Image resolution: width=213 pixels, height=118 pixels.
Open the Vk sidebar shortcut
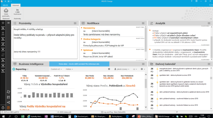pos(3,65)
